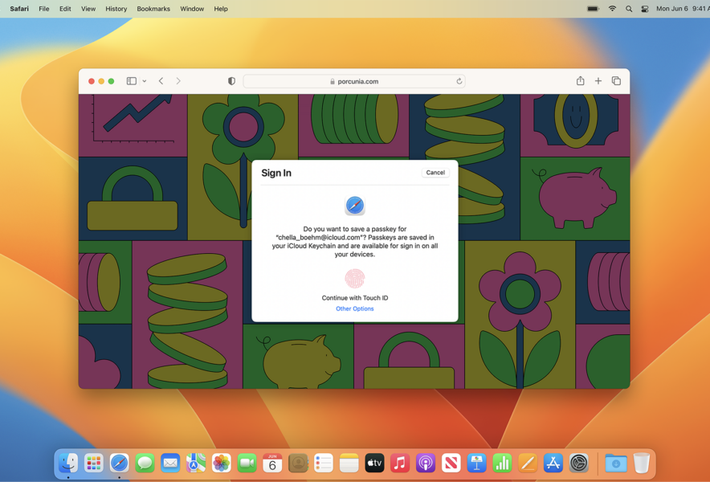Open Podcasts from the Dock
The height and width of the screenshot is (482, 710).
click(x=426, y=463)
